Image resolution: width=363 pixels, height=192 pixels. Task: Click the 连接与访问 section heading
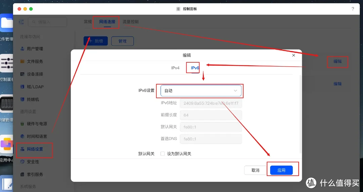(30, 37)
